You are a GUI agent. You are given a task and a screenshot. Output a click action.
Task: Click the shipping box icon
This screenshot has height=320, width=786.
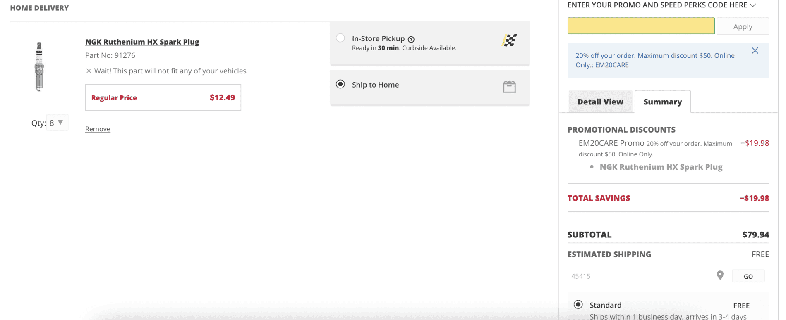[x=509, y=87]
